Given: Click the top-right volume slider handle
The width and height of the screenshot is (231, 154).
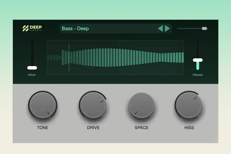Looking at the screenshot, I should (204, 28).
